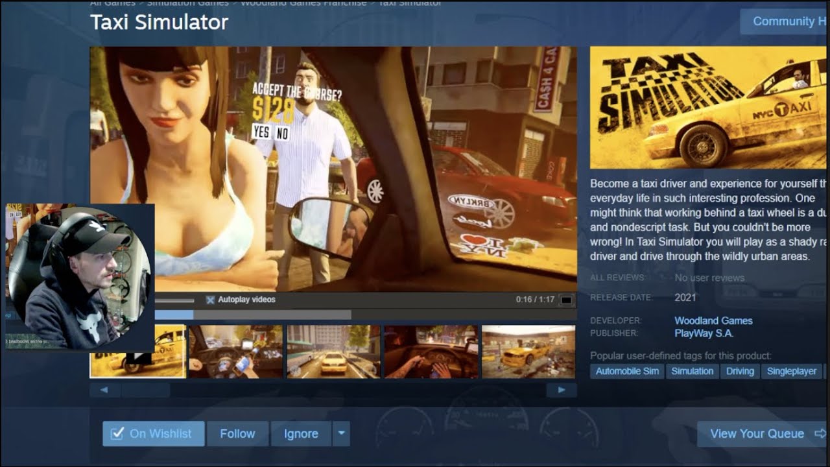The width and height of the screenshot is (830, 467).
Task: Open the PlayWay S.A. publisher link
Action: click(704, 333)
